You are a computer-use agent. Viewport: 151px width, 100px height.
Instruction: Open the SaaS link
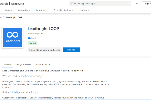coord(33,38)
